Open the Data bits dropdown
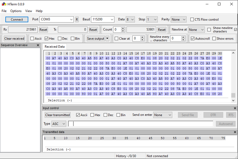238x159 pixels. tap(130, 20)
